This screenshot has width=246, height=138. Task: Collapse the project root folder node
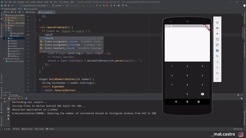click(4, 15)
